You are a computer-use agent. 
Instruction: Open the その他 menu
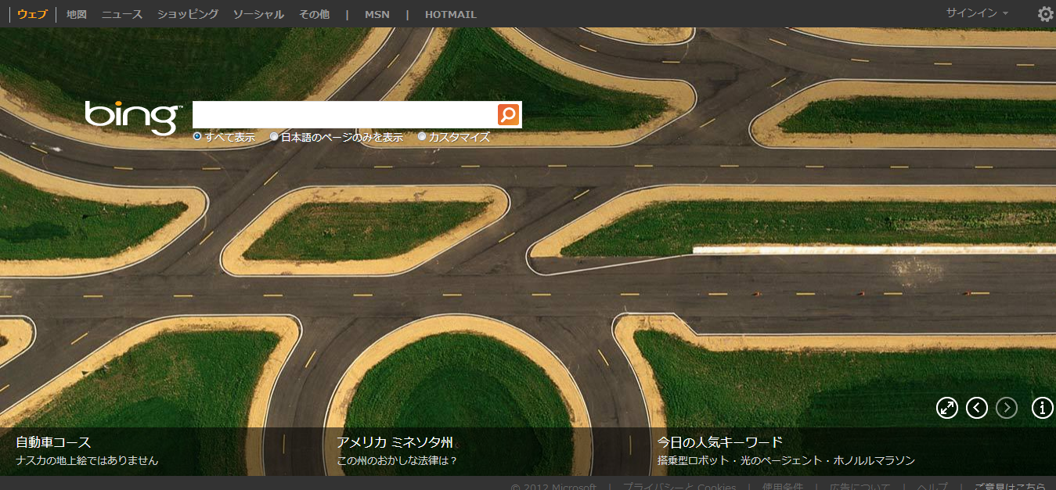pyautogui.click(x=314, y=14)
